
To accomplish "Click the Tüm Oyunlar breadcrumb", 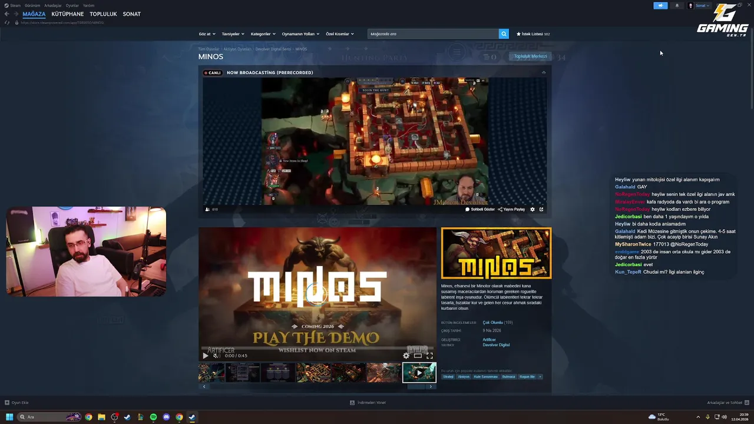I will click(209, 49).
